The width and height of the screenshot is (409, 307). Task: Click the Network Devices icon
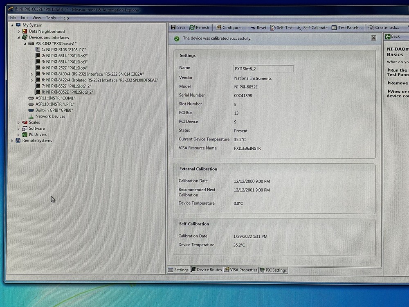(31, 116)
